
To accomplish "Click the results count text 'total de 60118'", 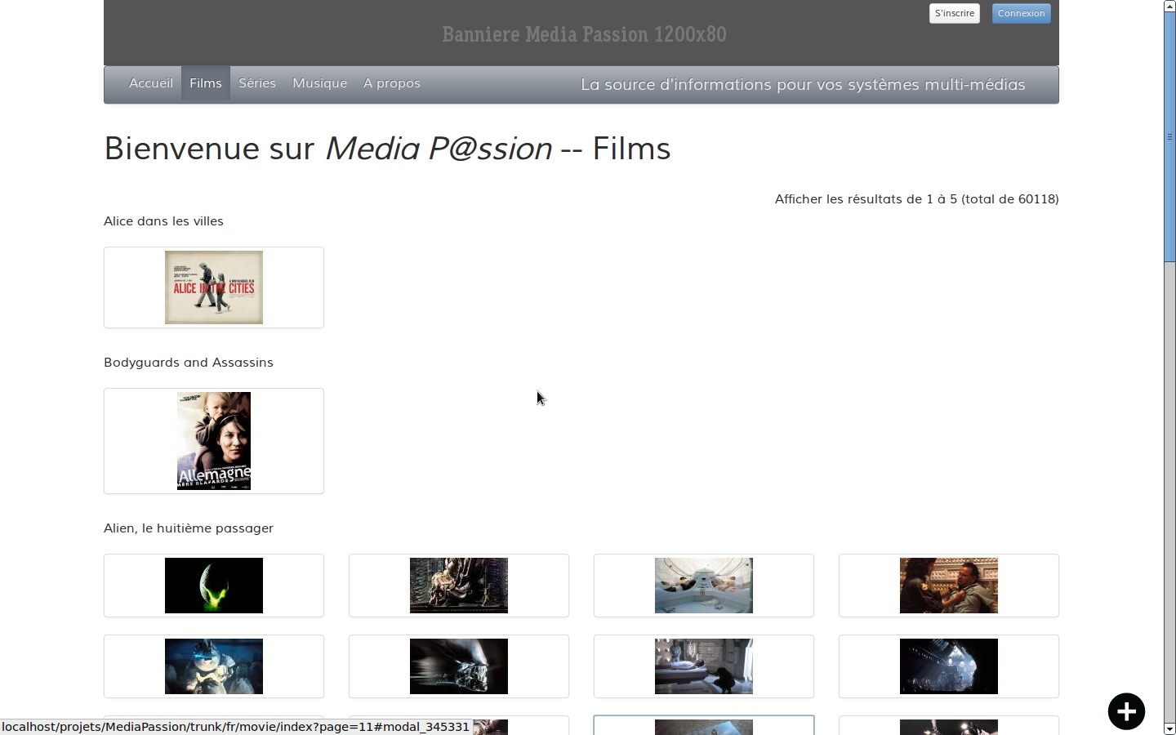I will pyautogui.click(x=1010, y=199).
